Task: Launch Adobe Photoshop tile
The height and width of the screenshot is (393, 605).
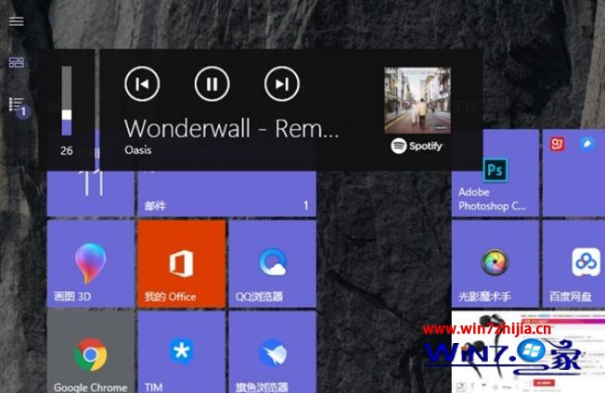Action: point(495,173)
